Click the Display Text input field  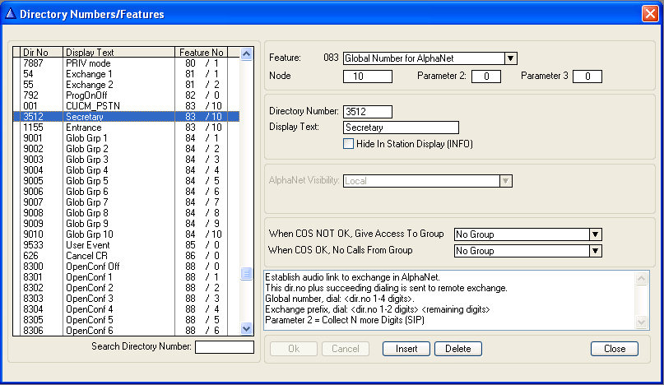[x=400, y=128]
